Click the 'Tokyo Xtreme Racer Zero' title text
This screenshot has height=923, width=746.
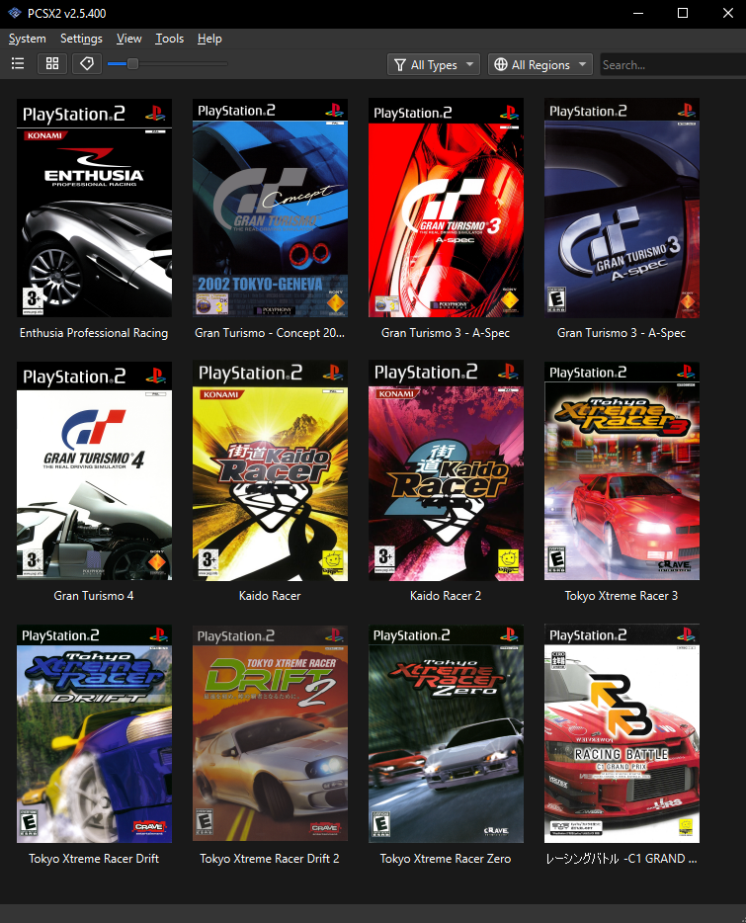(445, 859)
